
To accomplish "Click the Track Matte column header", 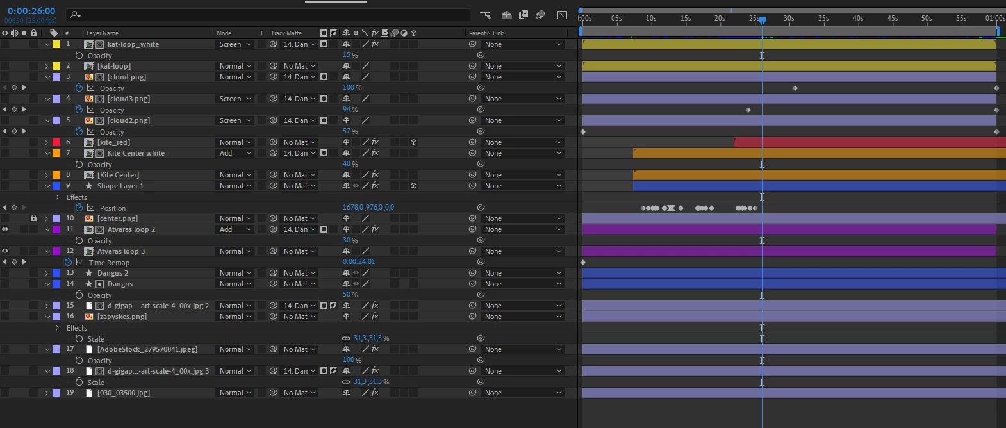I will coord(286,33).
